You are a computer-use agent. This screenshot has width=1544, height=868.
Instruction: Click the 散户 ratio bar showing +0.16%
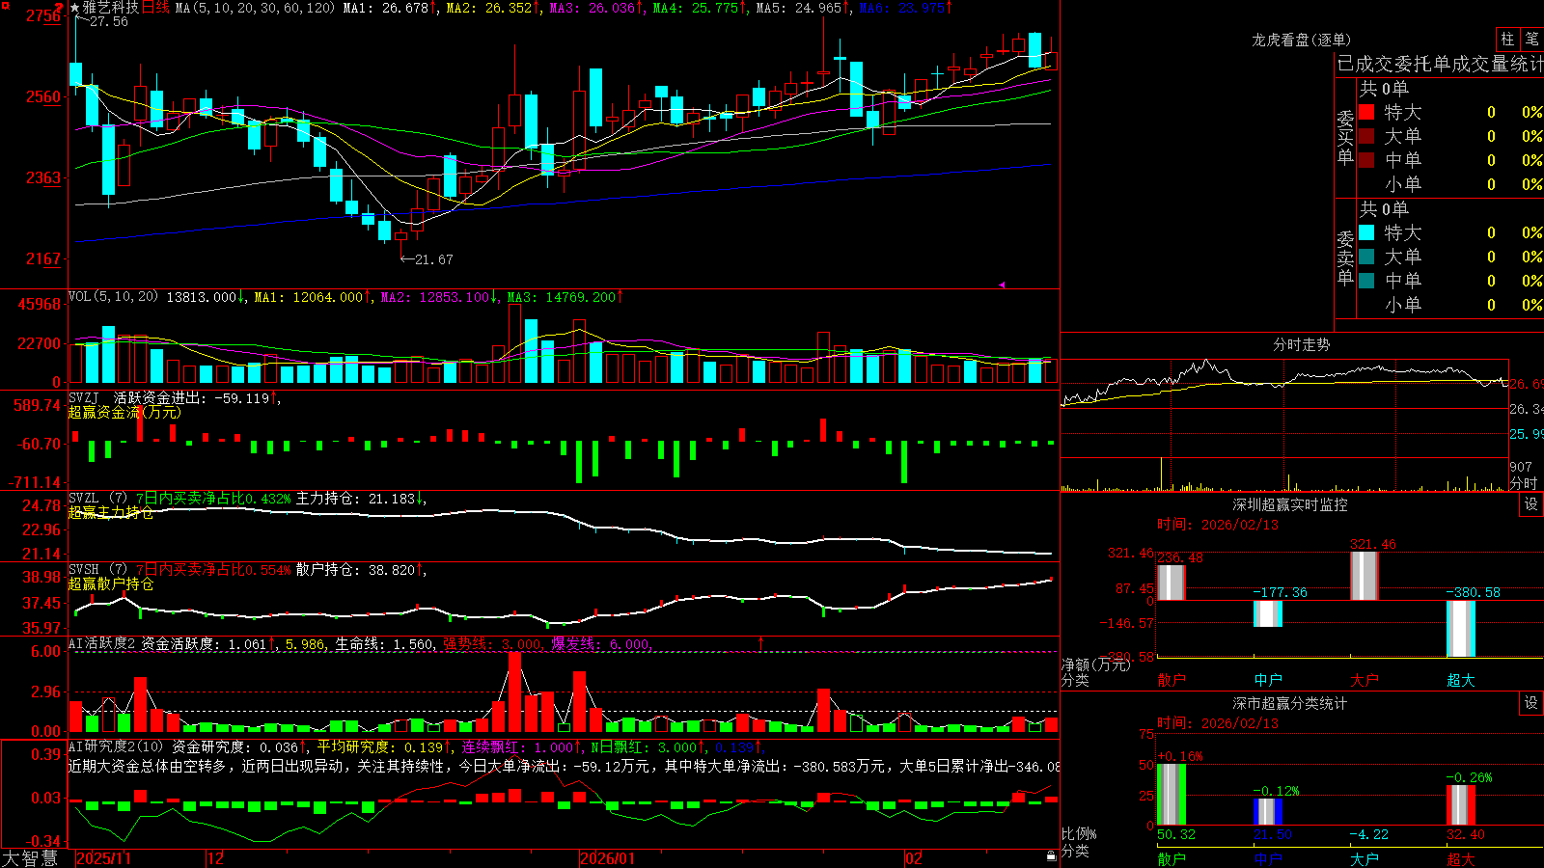pyautogui.click(x=1172, y=794)
